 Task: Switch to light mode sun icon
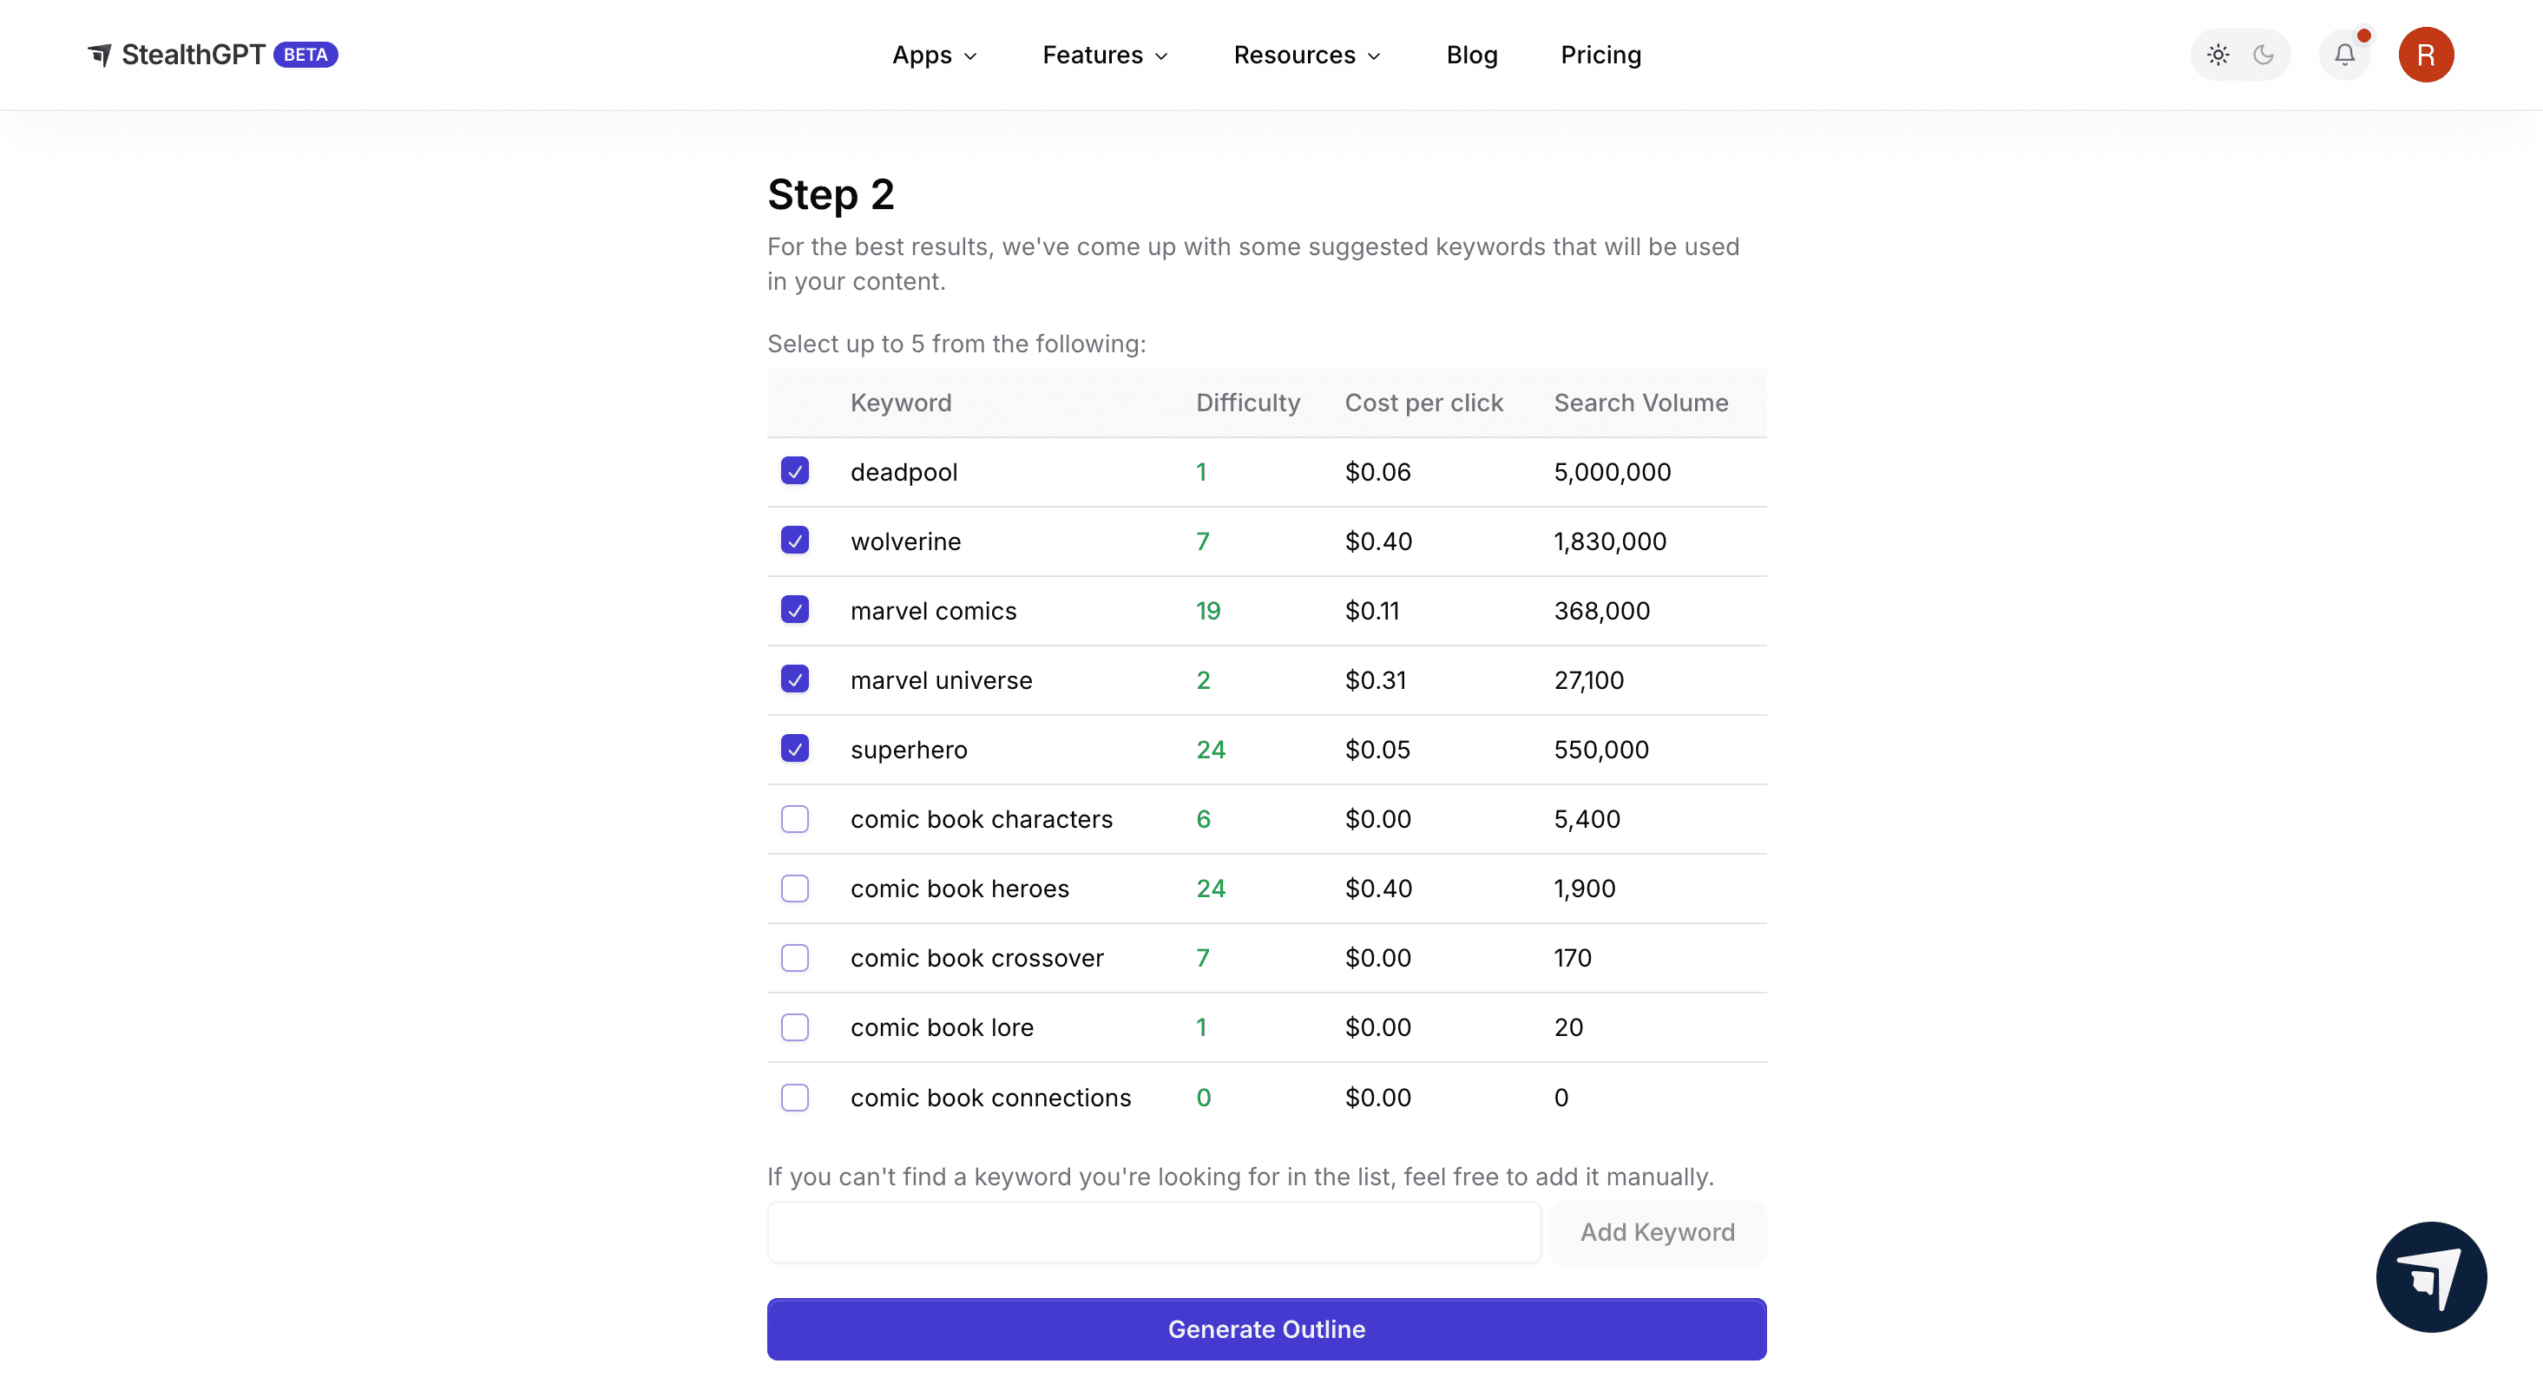(2218, 55)
